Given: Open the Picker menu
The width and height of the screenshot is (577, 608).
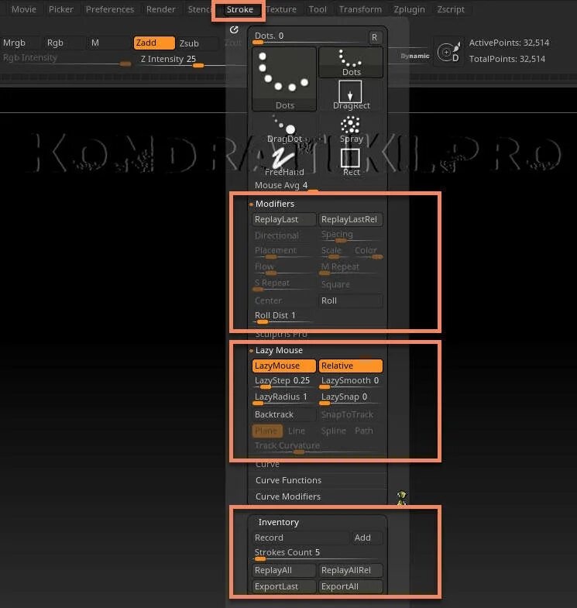Looking at the screenshot, I should pyautogui.click(x=61, y=9).
